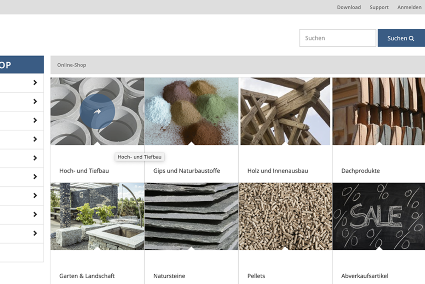
Task: Click the blue arrow overlay on Hoch- und Tiefbau image
Action: click(97, 112)
